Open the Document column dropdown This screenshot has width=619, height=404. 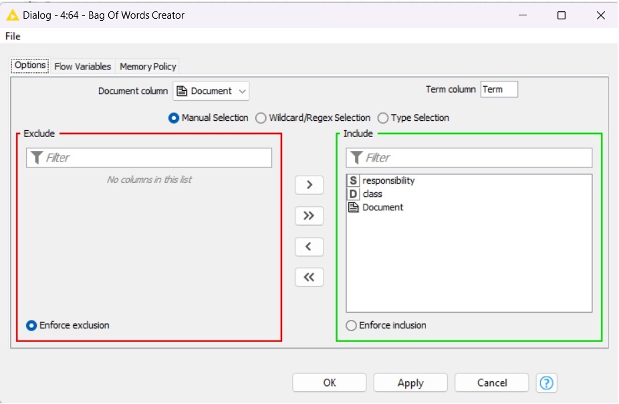(211, 91)
